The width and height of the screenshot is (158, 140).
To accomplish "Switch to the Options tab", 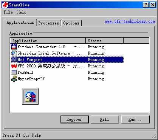I will pos(71,23).
